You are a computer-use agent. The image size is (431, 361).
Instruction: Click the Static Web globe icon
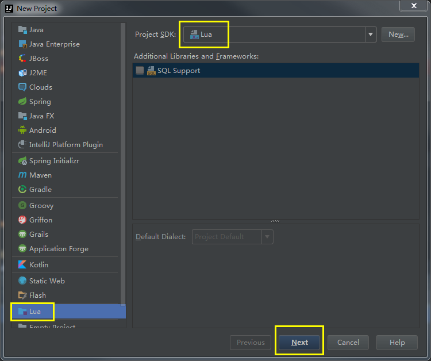(22, 281)
